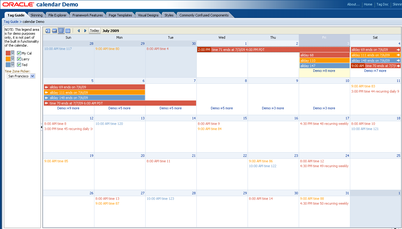
Task: Open 4:30 PM time 50 recurring weekly event
Action: 324,203
